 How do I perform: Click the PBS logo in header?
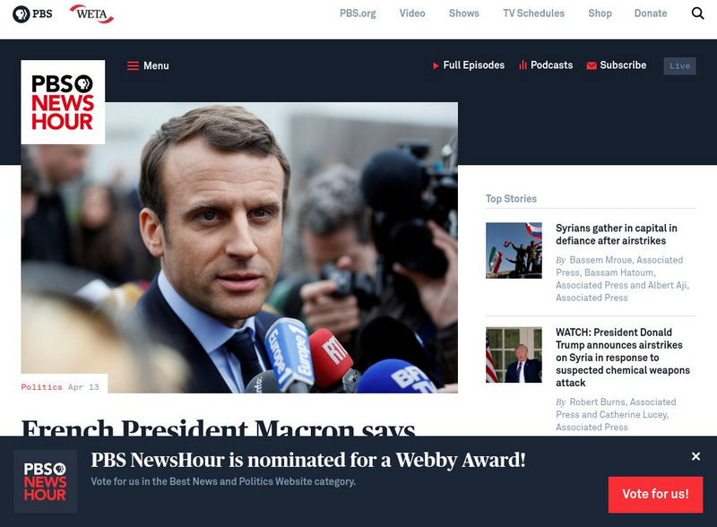coord(32,13)
